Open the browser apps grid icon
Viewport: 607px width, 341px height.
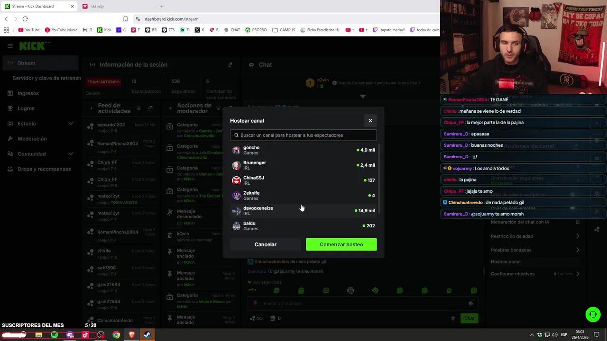[x=6, y=30]
